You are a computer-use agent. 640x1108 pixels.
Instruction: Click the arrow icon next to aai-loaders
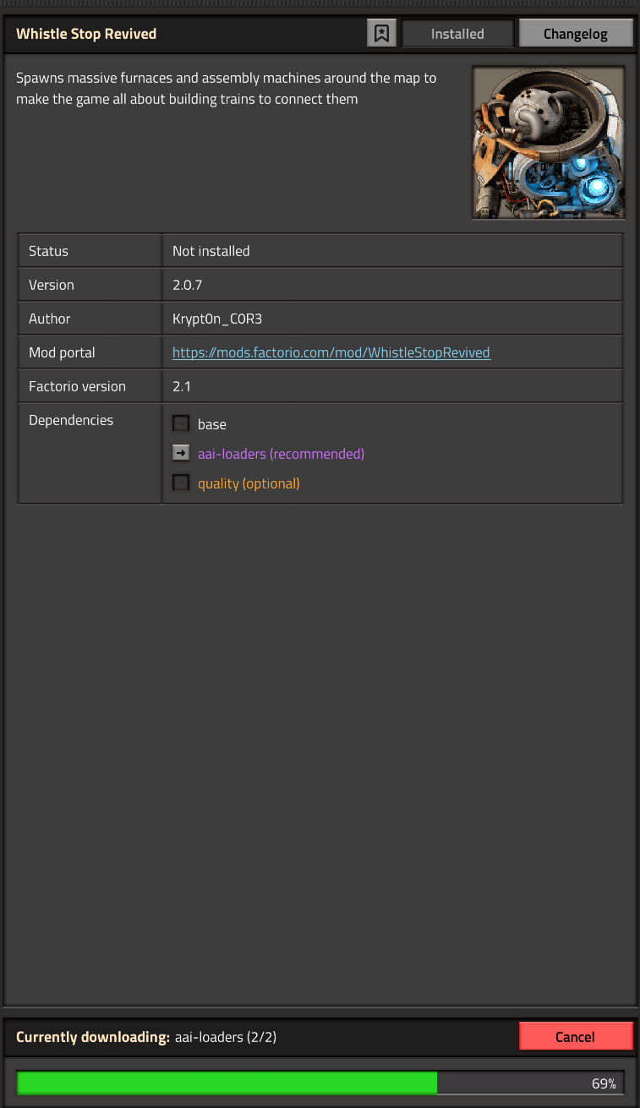point(181,453)
